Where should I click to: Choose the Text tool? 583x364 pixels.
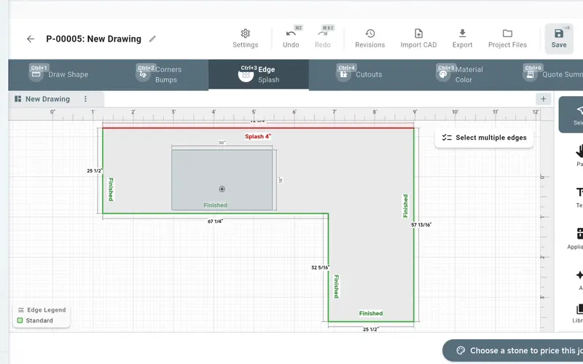click(579, 197)
